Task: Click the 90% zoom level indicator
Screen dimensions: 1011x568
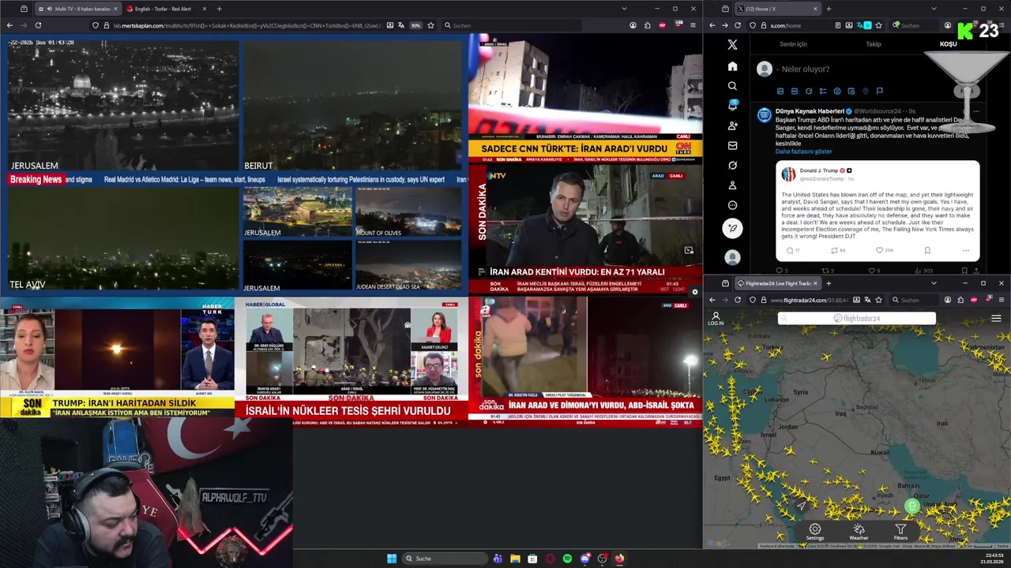Action: click(415, 25)
